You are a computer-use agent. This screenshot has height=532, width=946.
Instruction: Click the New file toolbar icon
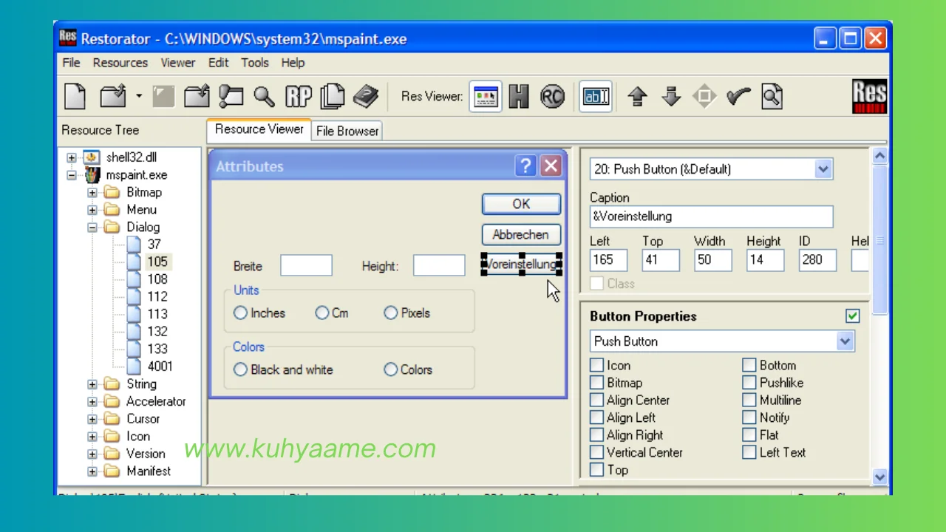click(75, 96)
